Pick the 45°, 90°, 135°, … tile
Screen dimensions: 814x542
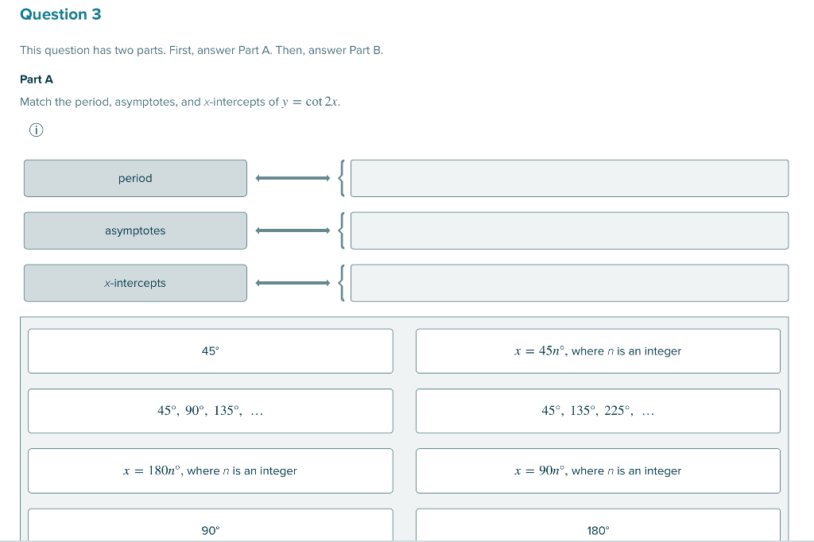click(210, 411)
